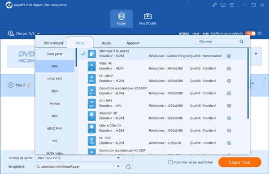Expand the Enregistrer path dropdown
269x174 pixels.
coord(118,166)
